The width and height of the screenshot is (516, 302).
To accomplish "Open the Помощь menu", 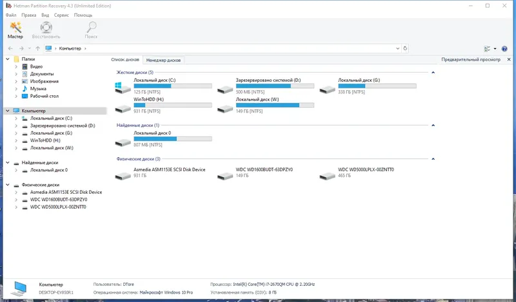I will point(83,15).
